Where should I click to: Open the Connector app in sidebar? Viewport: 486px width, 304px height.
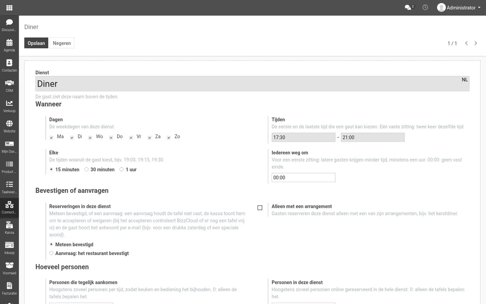coord(9,208)
